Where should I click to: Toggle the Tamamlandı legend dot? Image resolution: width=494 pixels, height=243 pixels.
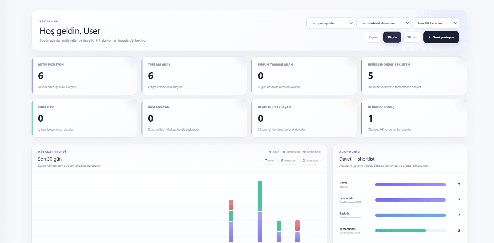click(284, 152)
